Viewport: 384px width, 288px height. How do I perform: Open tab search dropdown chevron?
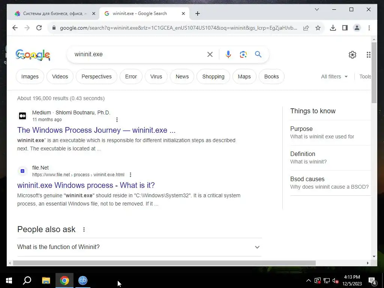click(316, 9)
